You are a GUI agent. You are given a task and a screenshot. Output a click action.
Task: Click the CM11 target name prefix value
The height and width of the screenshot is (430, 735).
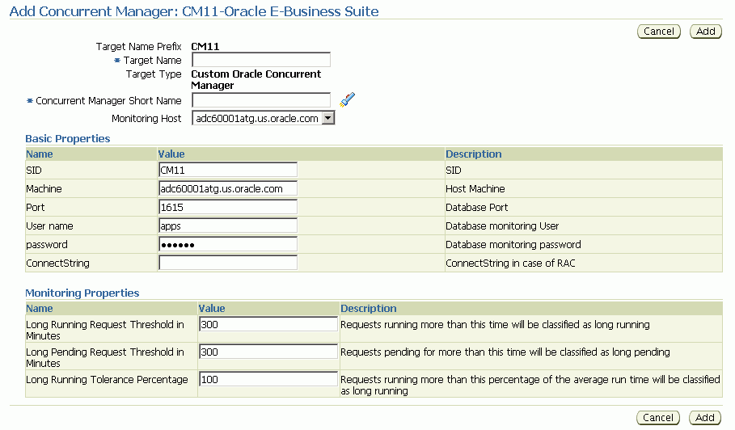[x=205, y=46]
